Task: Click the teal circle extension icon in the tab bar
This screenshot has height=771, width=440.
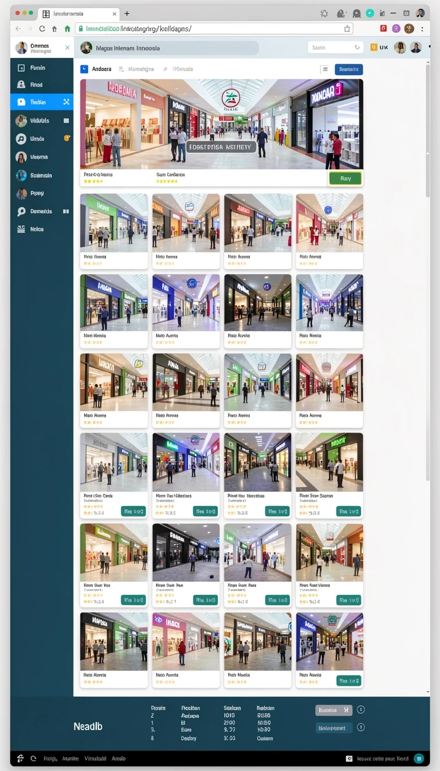Action: click(x=370, y=13)
